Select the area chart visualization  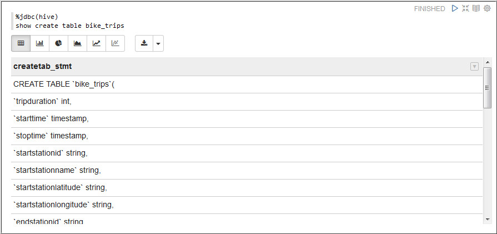[78, 43]
